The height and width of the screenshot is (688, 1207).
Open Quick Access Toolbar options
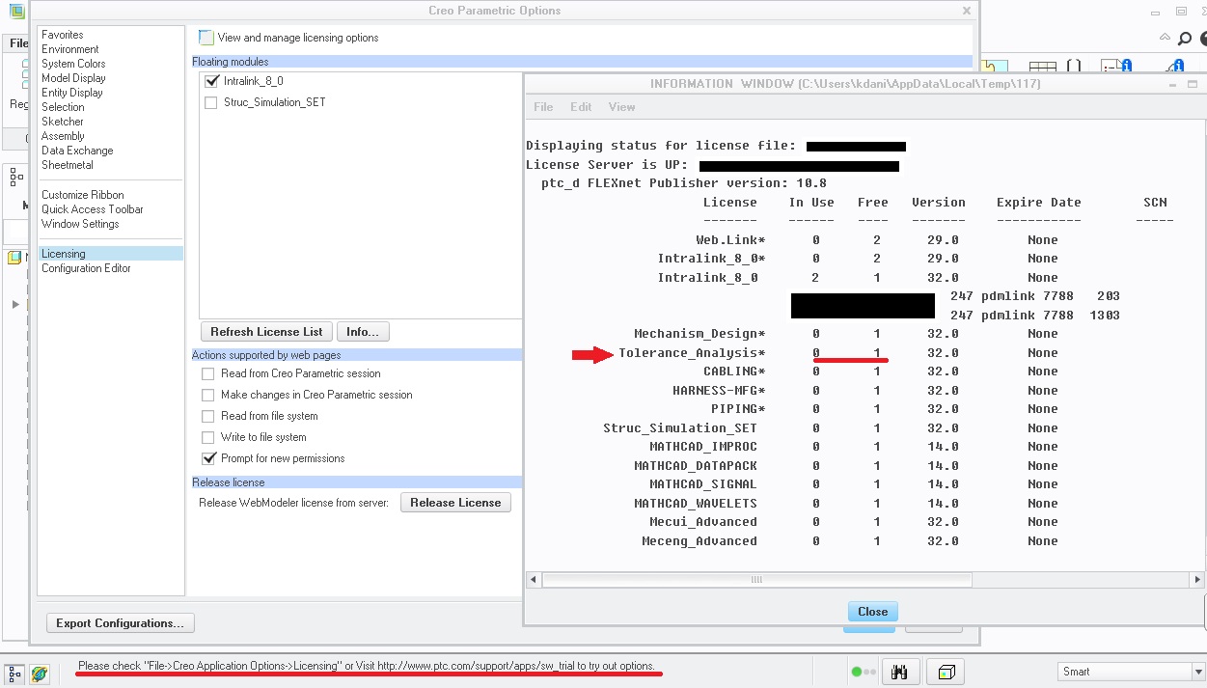(x=93, y=209)
